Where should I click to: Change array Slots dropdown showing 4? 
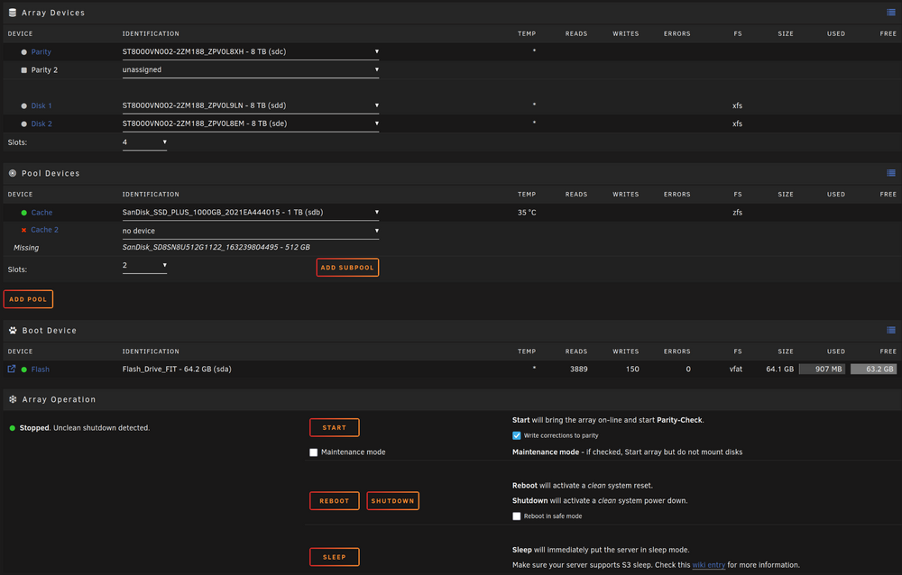[x=144, y=142]
